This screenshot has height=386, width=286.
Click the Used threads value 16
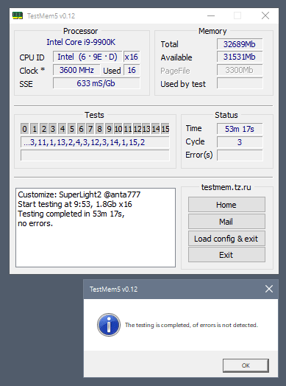(x=132, y=70)
